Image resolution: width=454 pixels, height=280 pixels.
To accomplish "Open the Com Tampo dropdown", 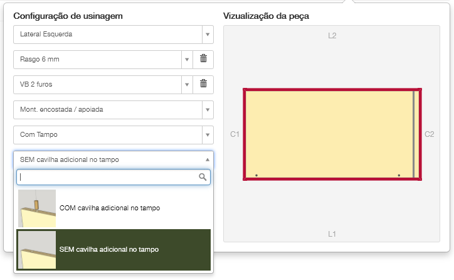I will coord(113,135).
